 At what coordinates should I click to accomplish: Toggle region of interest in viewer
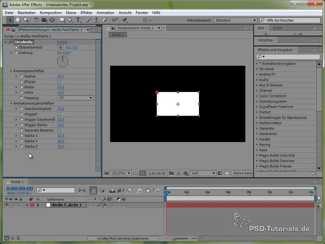[x=220, y=173]
